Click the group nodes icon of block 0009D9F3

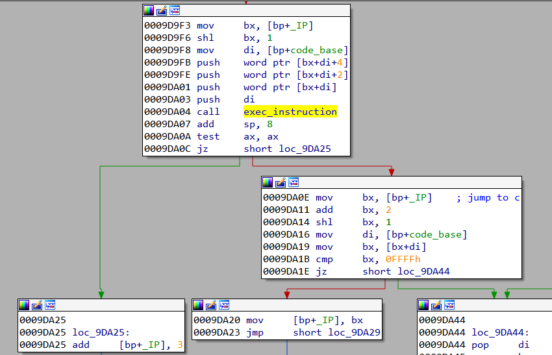(x=175, y=10)
